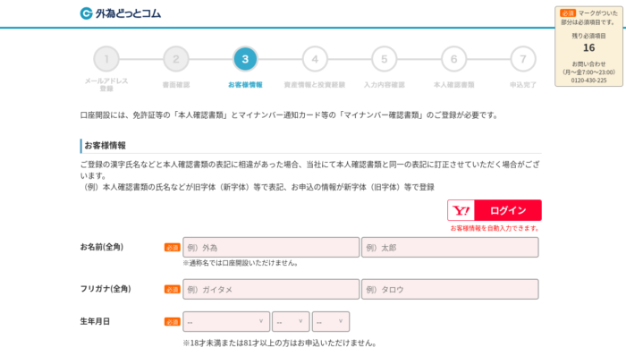Click the お客様情報を自動入力できます note
The height and width of the screenshot is (356, 626).
[495, 228]
